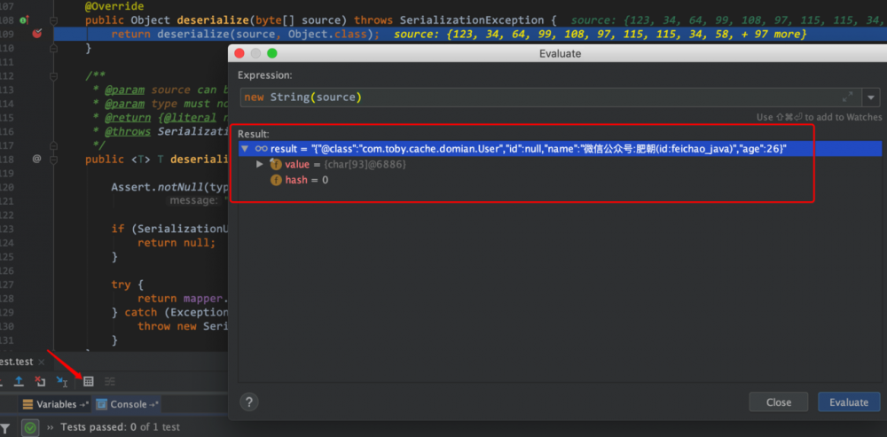Switch to the Variables tab

pos(55,404)
